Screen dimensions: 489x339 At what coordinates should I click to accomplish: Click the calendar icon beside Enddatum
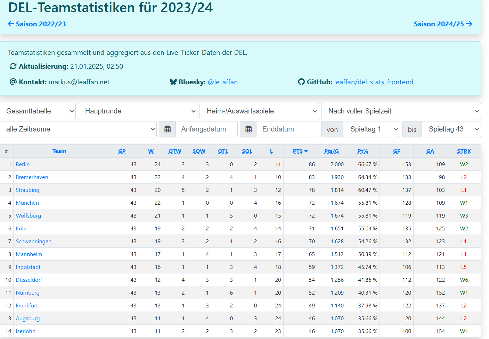248,129
